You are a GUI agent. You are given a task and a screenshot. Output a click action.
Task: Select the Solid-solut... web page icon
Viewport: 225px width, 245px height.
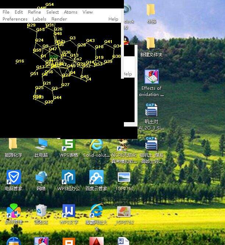[96, 145]
